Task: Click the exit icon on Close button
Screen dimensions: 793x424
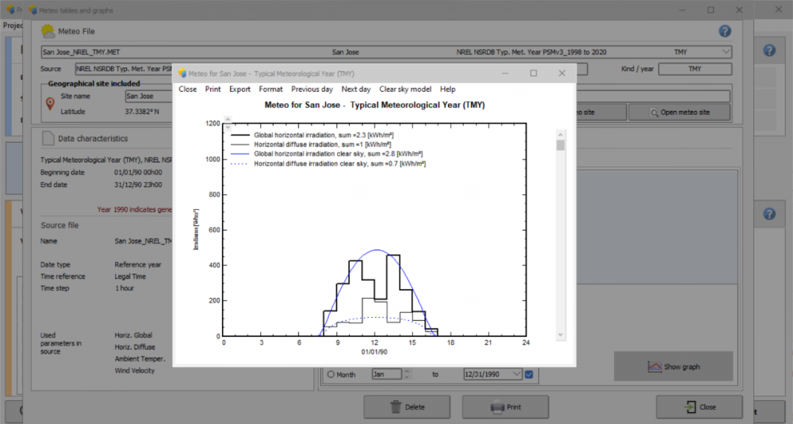Action: [x=688, y=407]
